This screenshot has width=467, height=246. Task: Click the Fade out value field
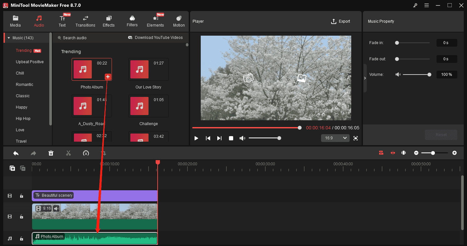(447, 59)
